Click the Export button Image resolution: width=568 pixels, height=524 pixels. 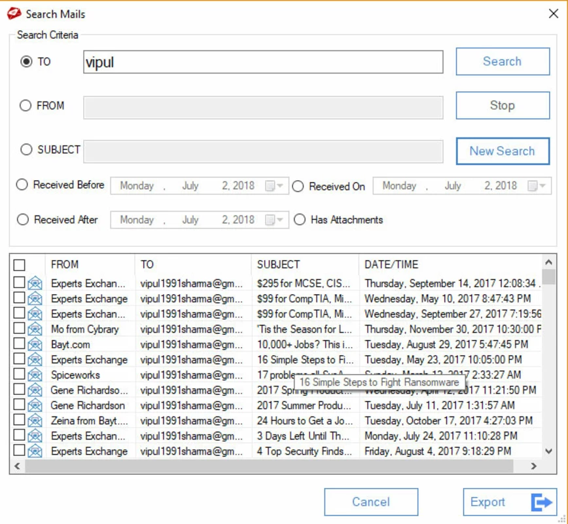(510, 502)
